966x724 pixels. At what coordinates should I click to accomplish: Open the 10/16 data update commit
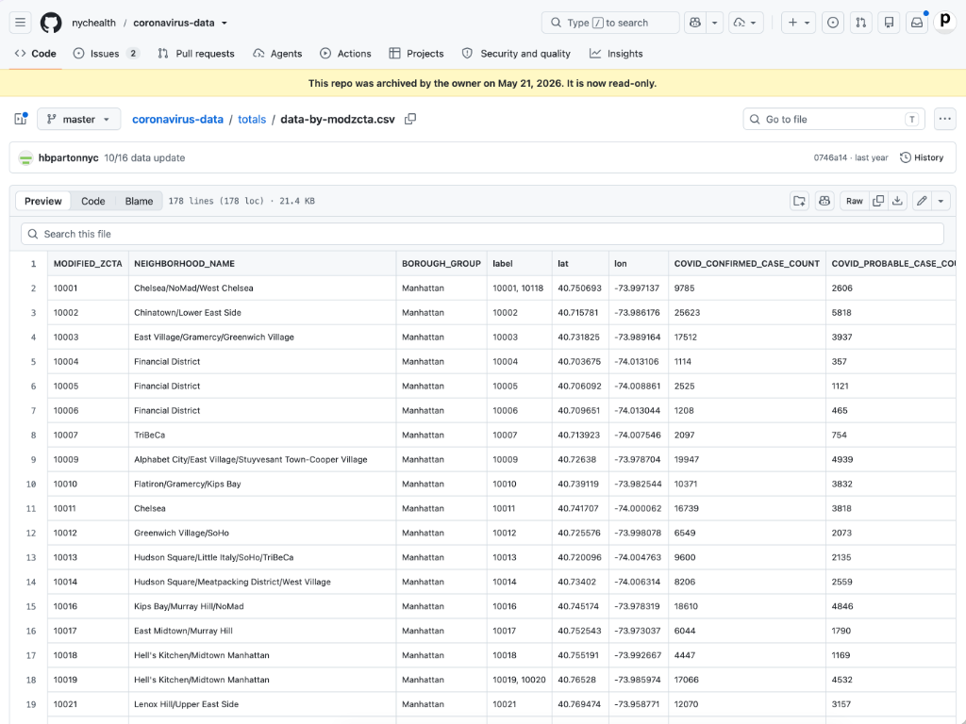click(x=144, y=157)
